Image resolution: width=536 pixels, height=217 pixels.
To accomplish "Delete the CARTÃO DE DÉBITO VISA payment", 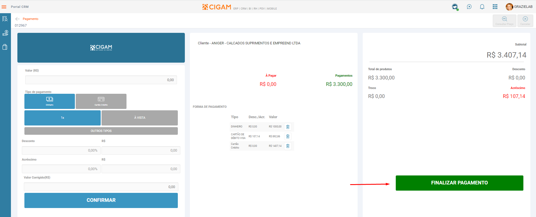I will pyautogui.click(x=288, y=136).
